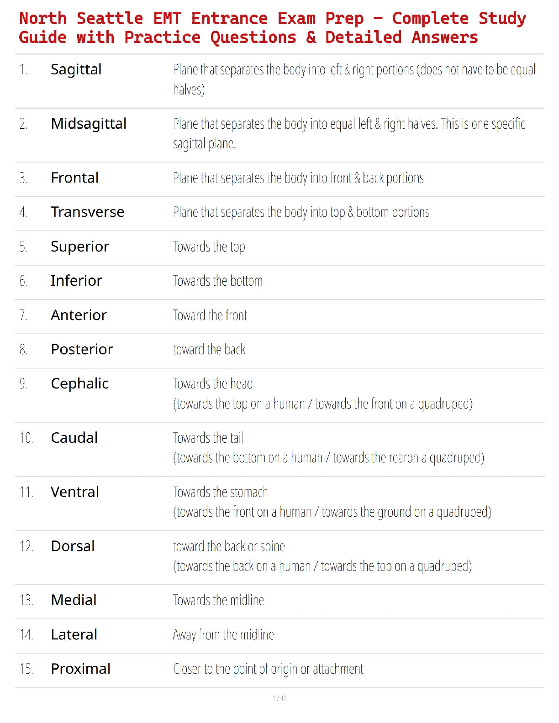Select the "Posterior" term
This screenshot has width=559, height=723.
coord(82,349)
